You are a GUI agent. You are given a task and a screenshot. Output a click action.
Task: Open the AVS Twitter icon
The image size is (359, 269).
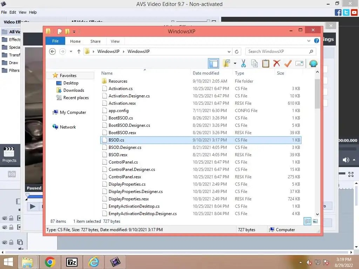coord(346,12)
